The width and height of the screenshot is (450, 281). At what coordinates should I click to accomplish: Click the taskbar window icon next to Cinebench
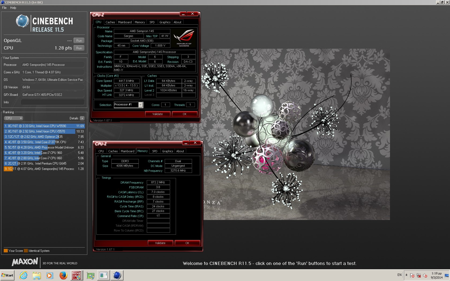point(103,275)
